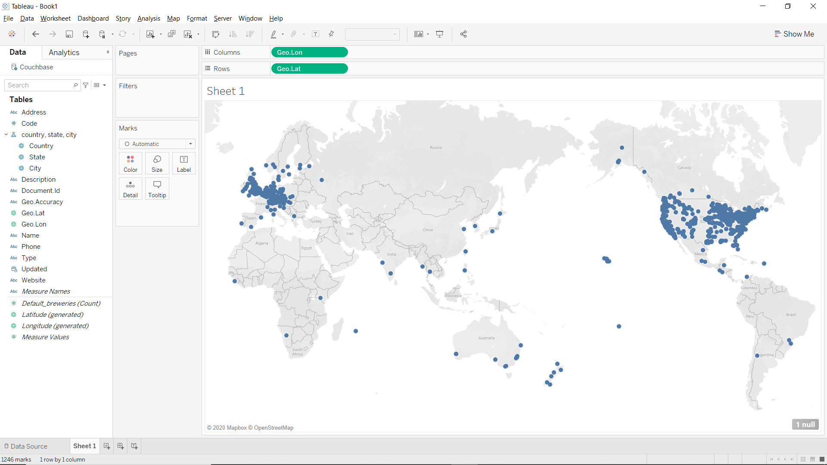Open the OpenStreetMap attribution link

(x=274, y=428)
